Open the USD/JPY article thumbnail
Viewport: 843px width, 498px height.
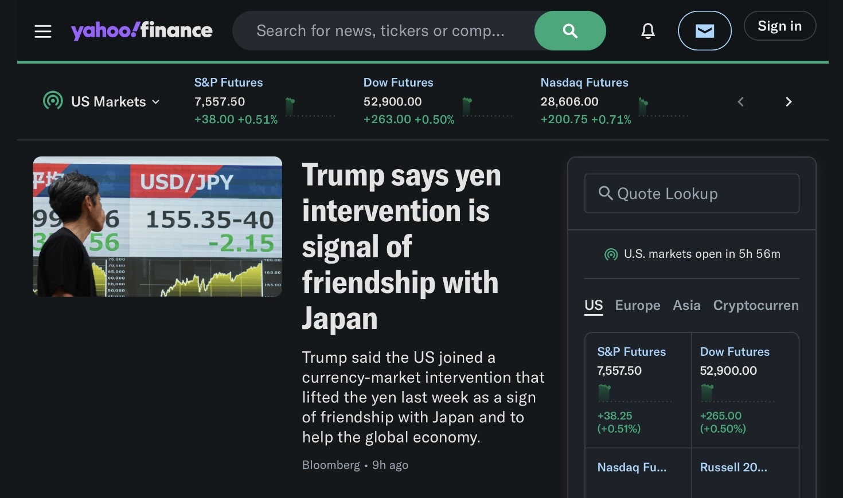click(x=158, y=226)
